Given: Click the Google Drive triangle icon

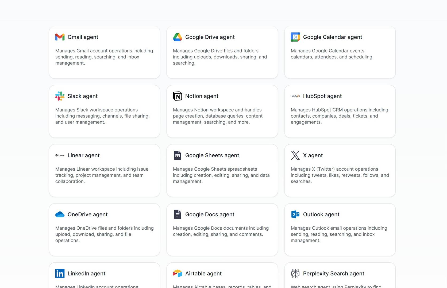Looking at the screenshot, I should [178, 37].
